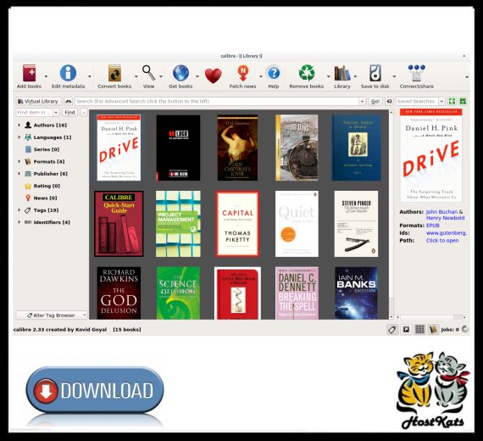Expand the Languages [1] category
The height and width of the screenshot is (441, 483).
tap(19, 137)
